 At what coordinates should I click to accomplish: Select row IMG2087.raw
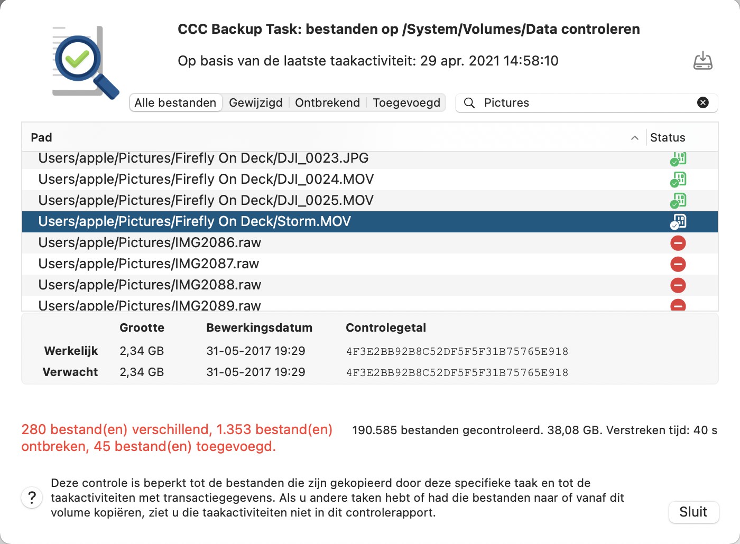370,264
